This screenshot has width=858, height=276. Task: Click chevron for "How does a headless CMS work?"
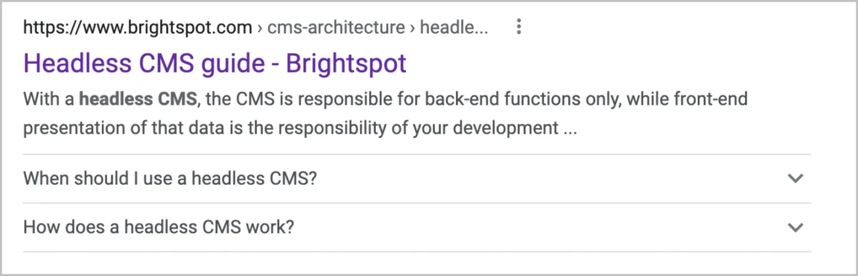[x=795, y=227]
